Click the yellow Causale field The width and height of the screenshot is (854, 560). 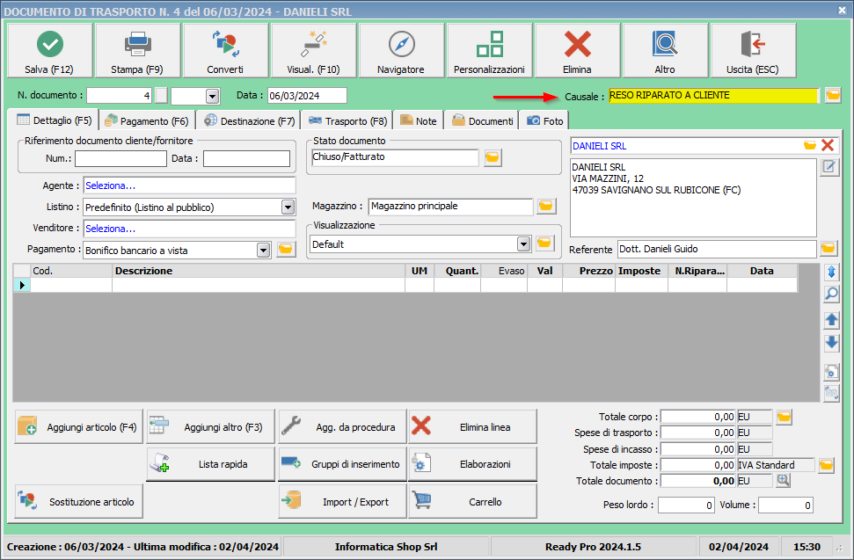713,95
